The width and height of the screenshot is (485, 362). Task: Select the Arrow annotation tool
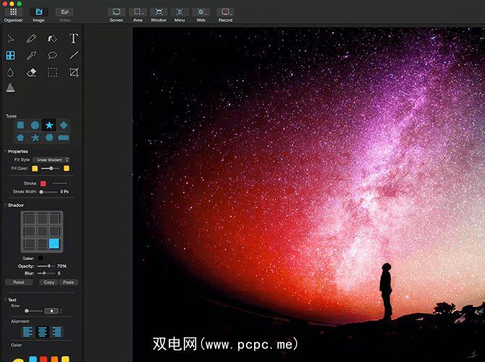pos(32,56)
